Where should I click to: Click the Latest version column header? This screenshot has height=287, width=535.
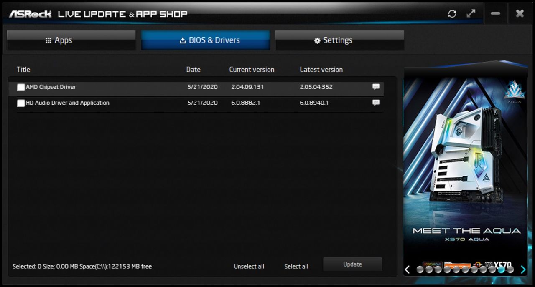tap(321, 70)
